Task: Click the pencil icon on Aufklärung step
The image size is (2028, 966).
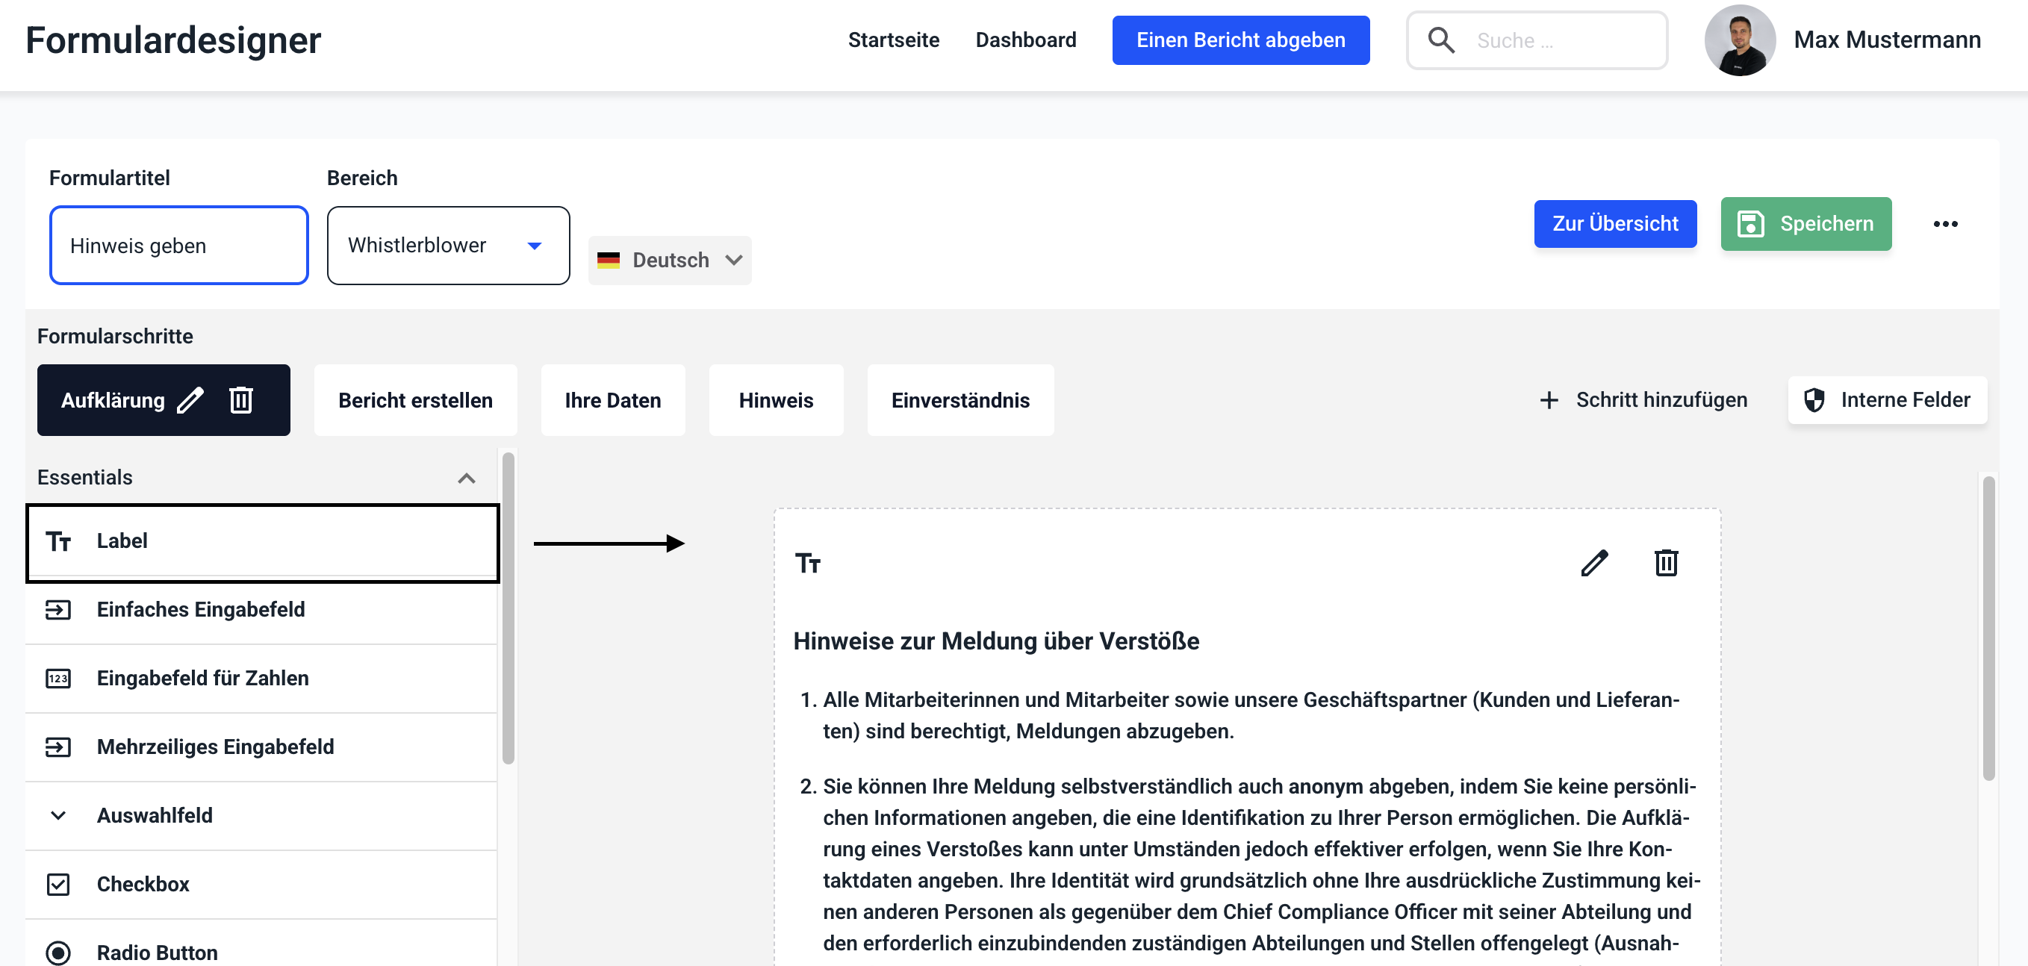Action: click(190, 400)
